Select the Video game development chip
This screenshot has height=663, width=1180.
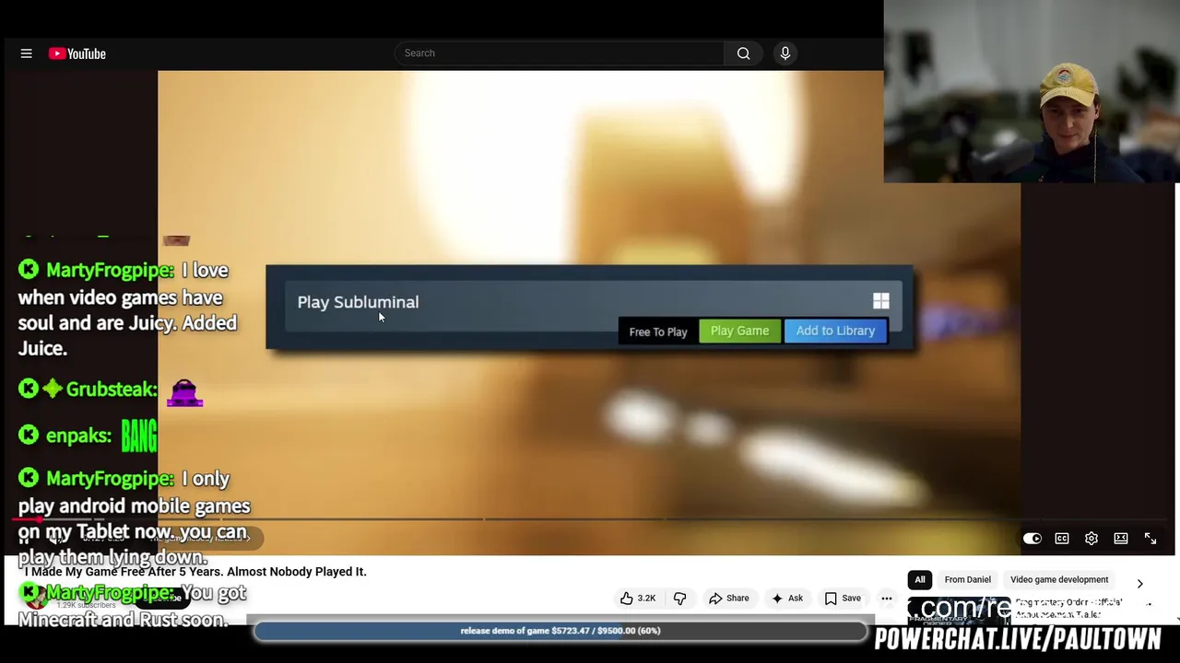tap(1059, 580)
